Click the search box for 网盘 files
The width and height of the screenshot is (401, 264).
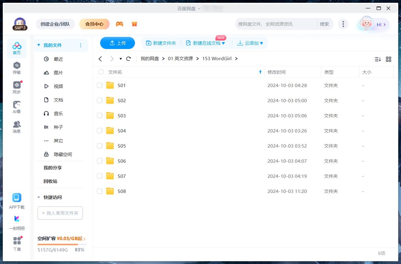click(275, 24)
